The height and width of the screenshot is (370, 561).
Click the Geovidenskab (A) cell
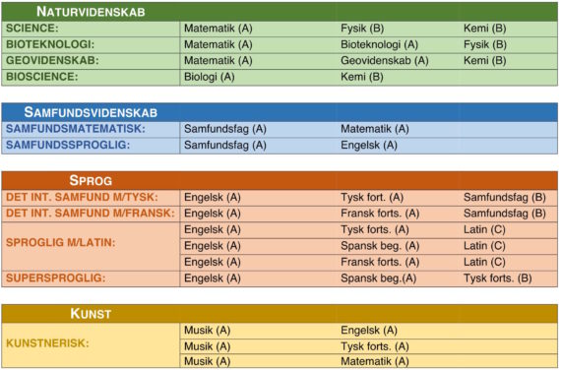(x=384, y=60)
